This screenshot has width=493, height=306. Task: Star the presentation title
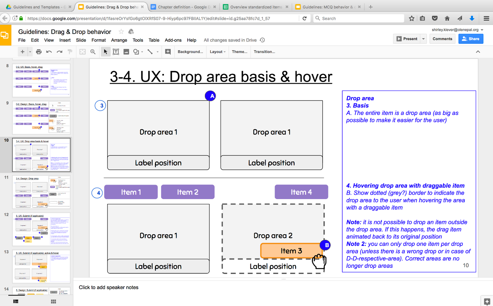(121, 32)
